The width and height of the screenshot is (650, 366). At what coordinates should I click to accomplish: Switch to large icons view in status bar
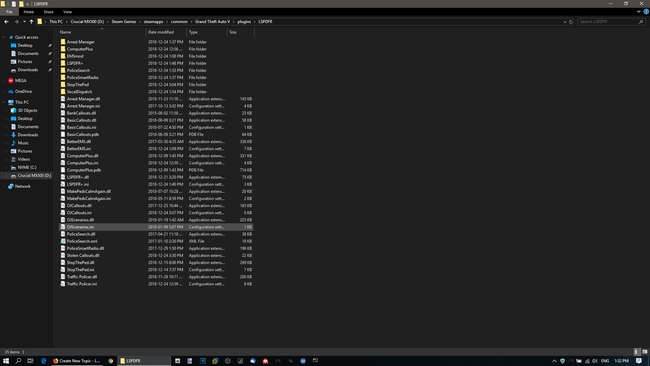(x=645, y=352)
